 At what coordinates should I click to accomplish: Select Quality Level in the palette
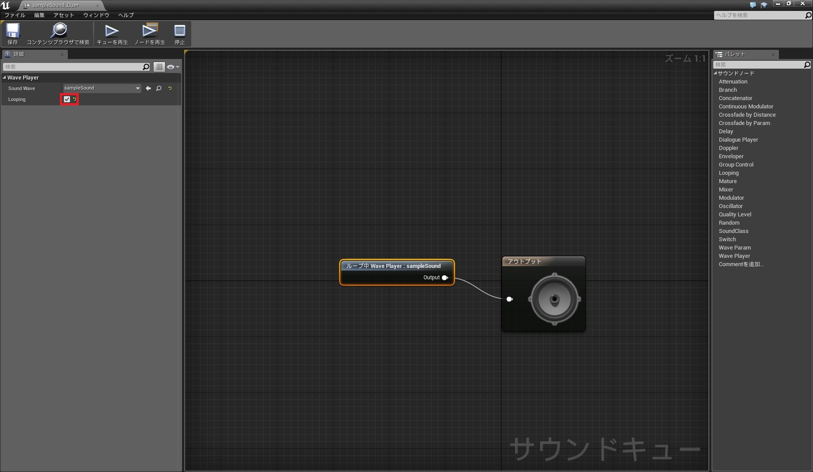coord(735,215)
